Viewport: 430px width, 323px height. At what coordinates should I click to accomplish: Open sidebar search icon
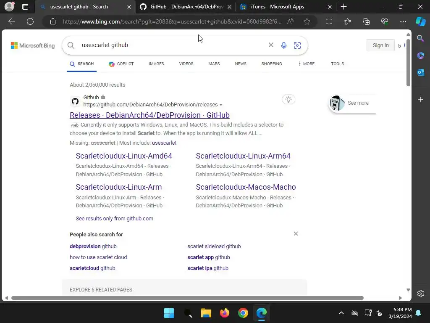tap(420, 38)
